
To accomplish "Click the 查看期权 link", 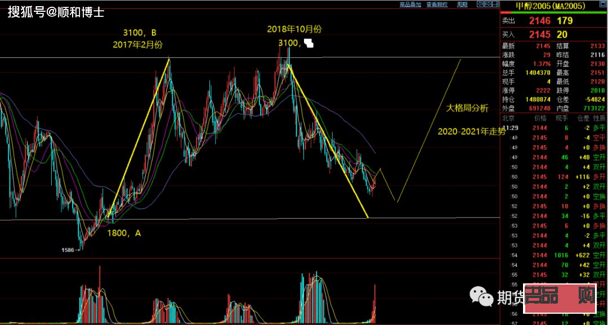I will [x=437, y=4].
